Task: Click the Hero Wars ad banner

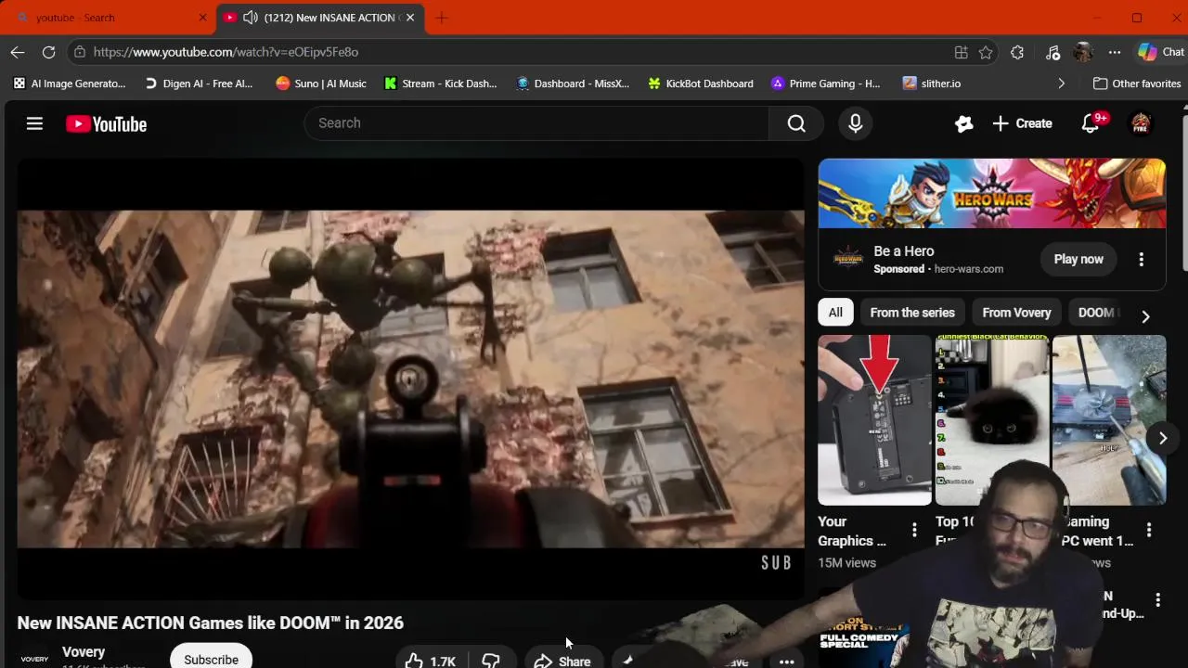Action: [x=991, y=193]
